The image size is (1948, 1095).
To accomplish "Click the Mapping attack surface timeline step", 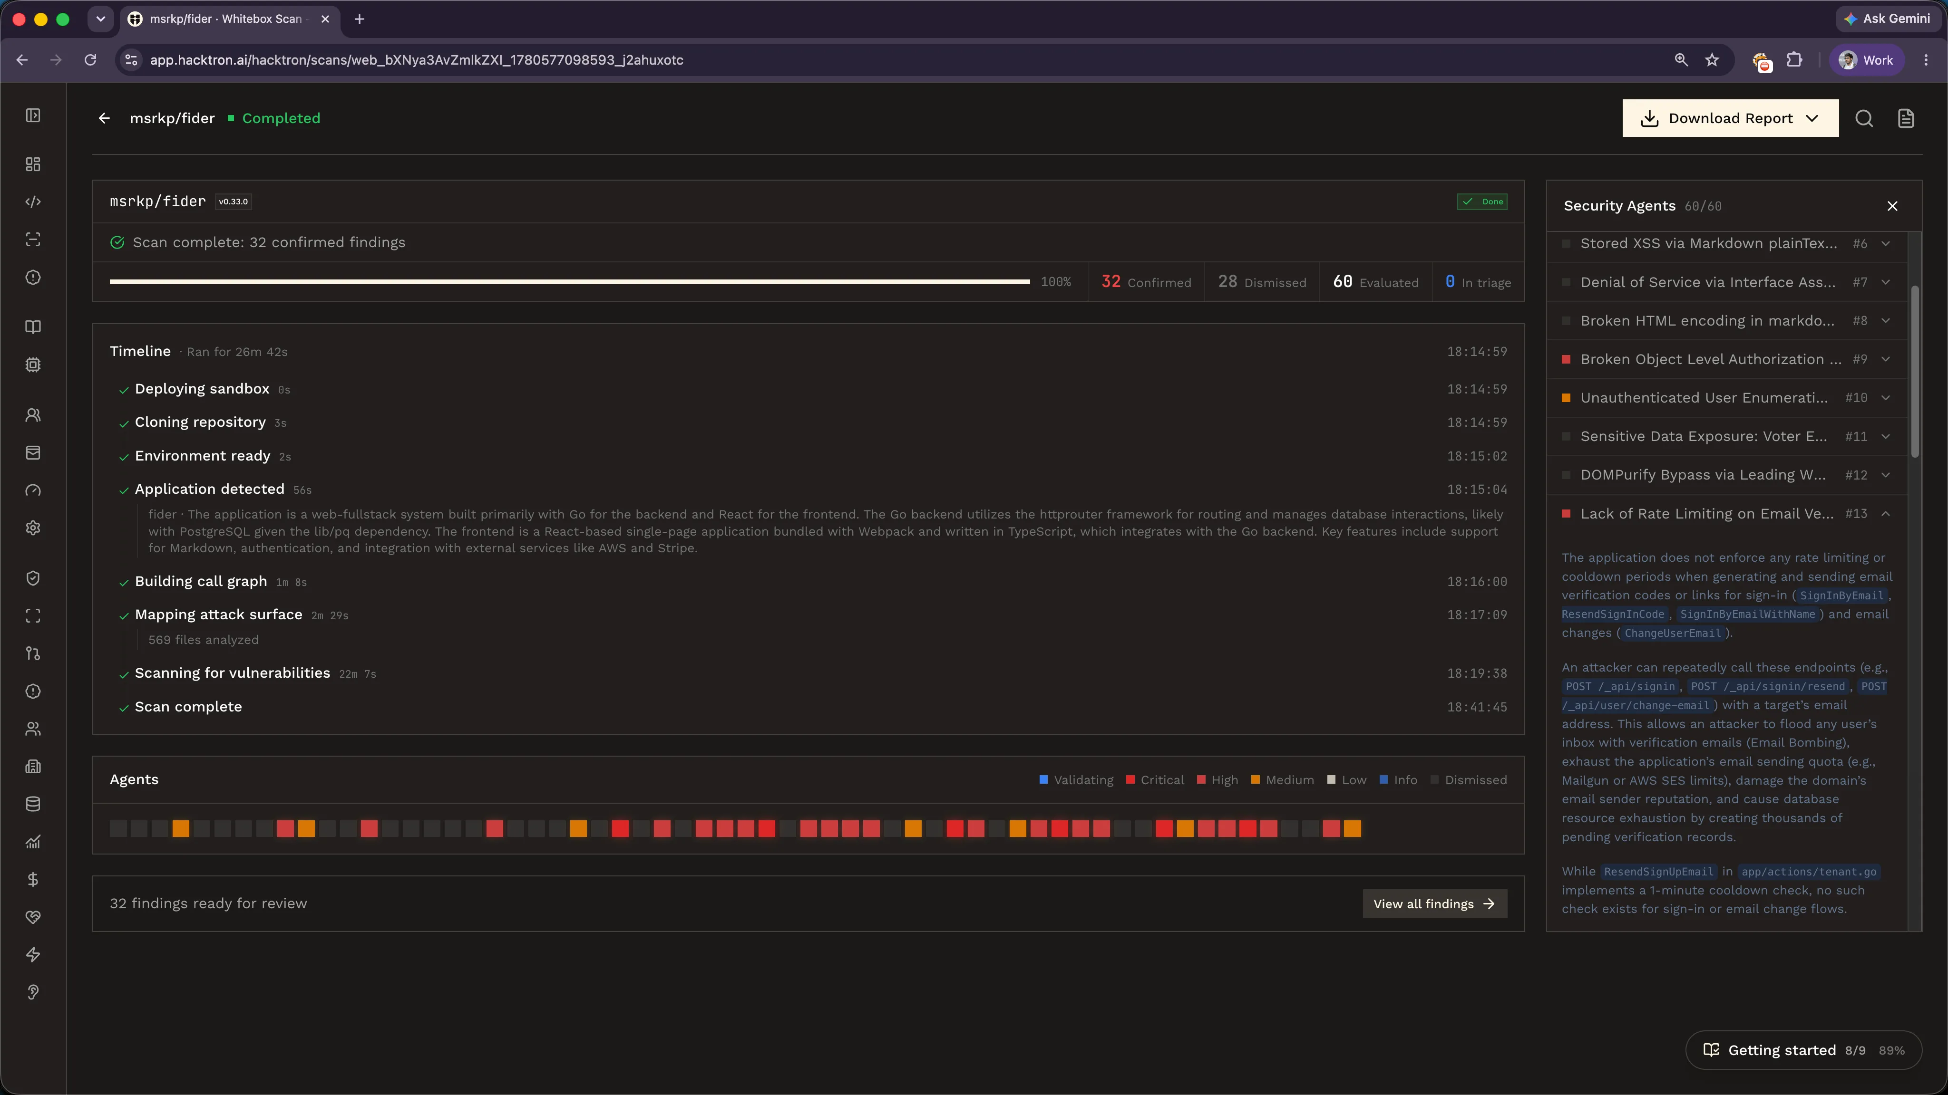I will click(219, 615).
